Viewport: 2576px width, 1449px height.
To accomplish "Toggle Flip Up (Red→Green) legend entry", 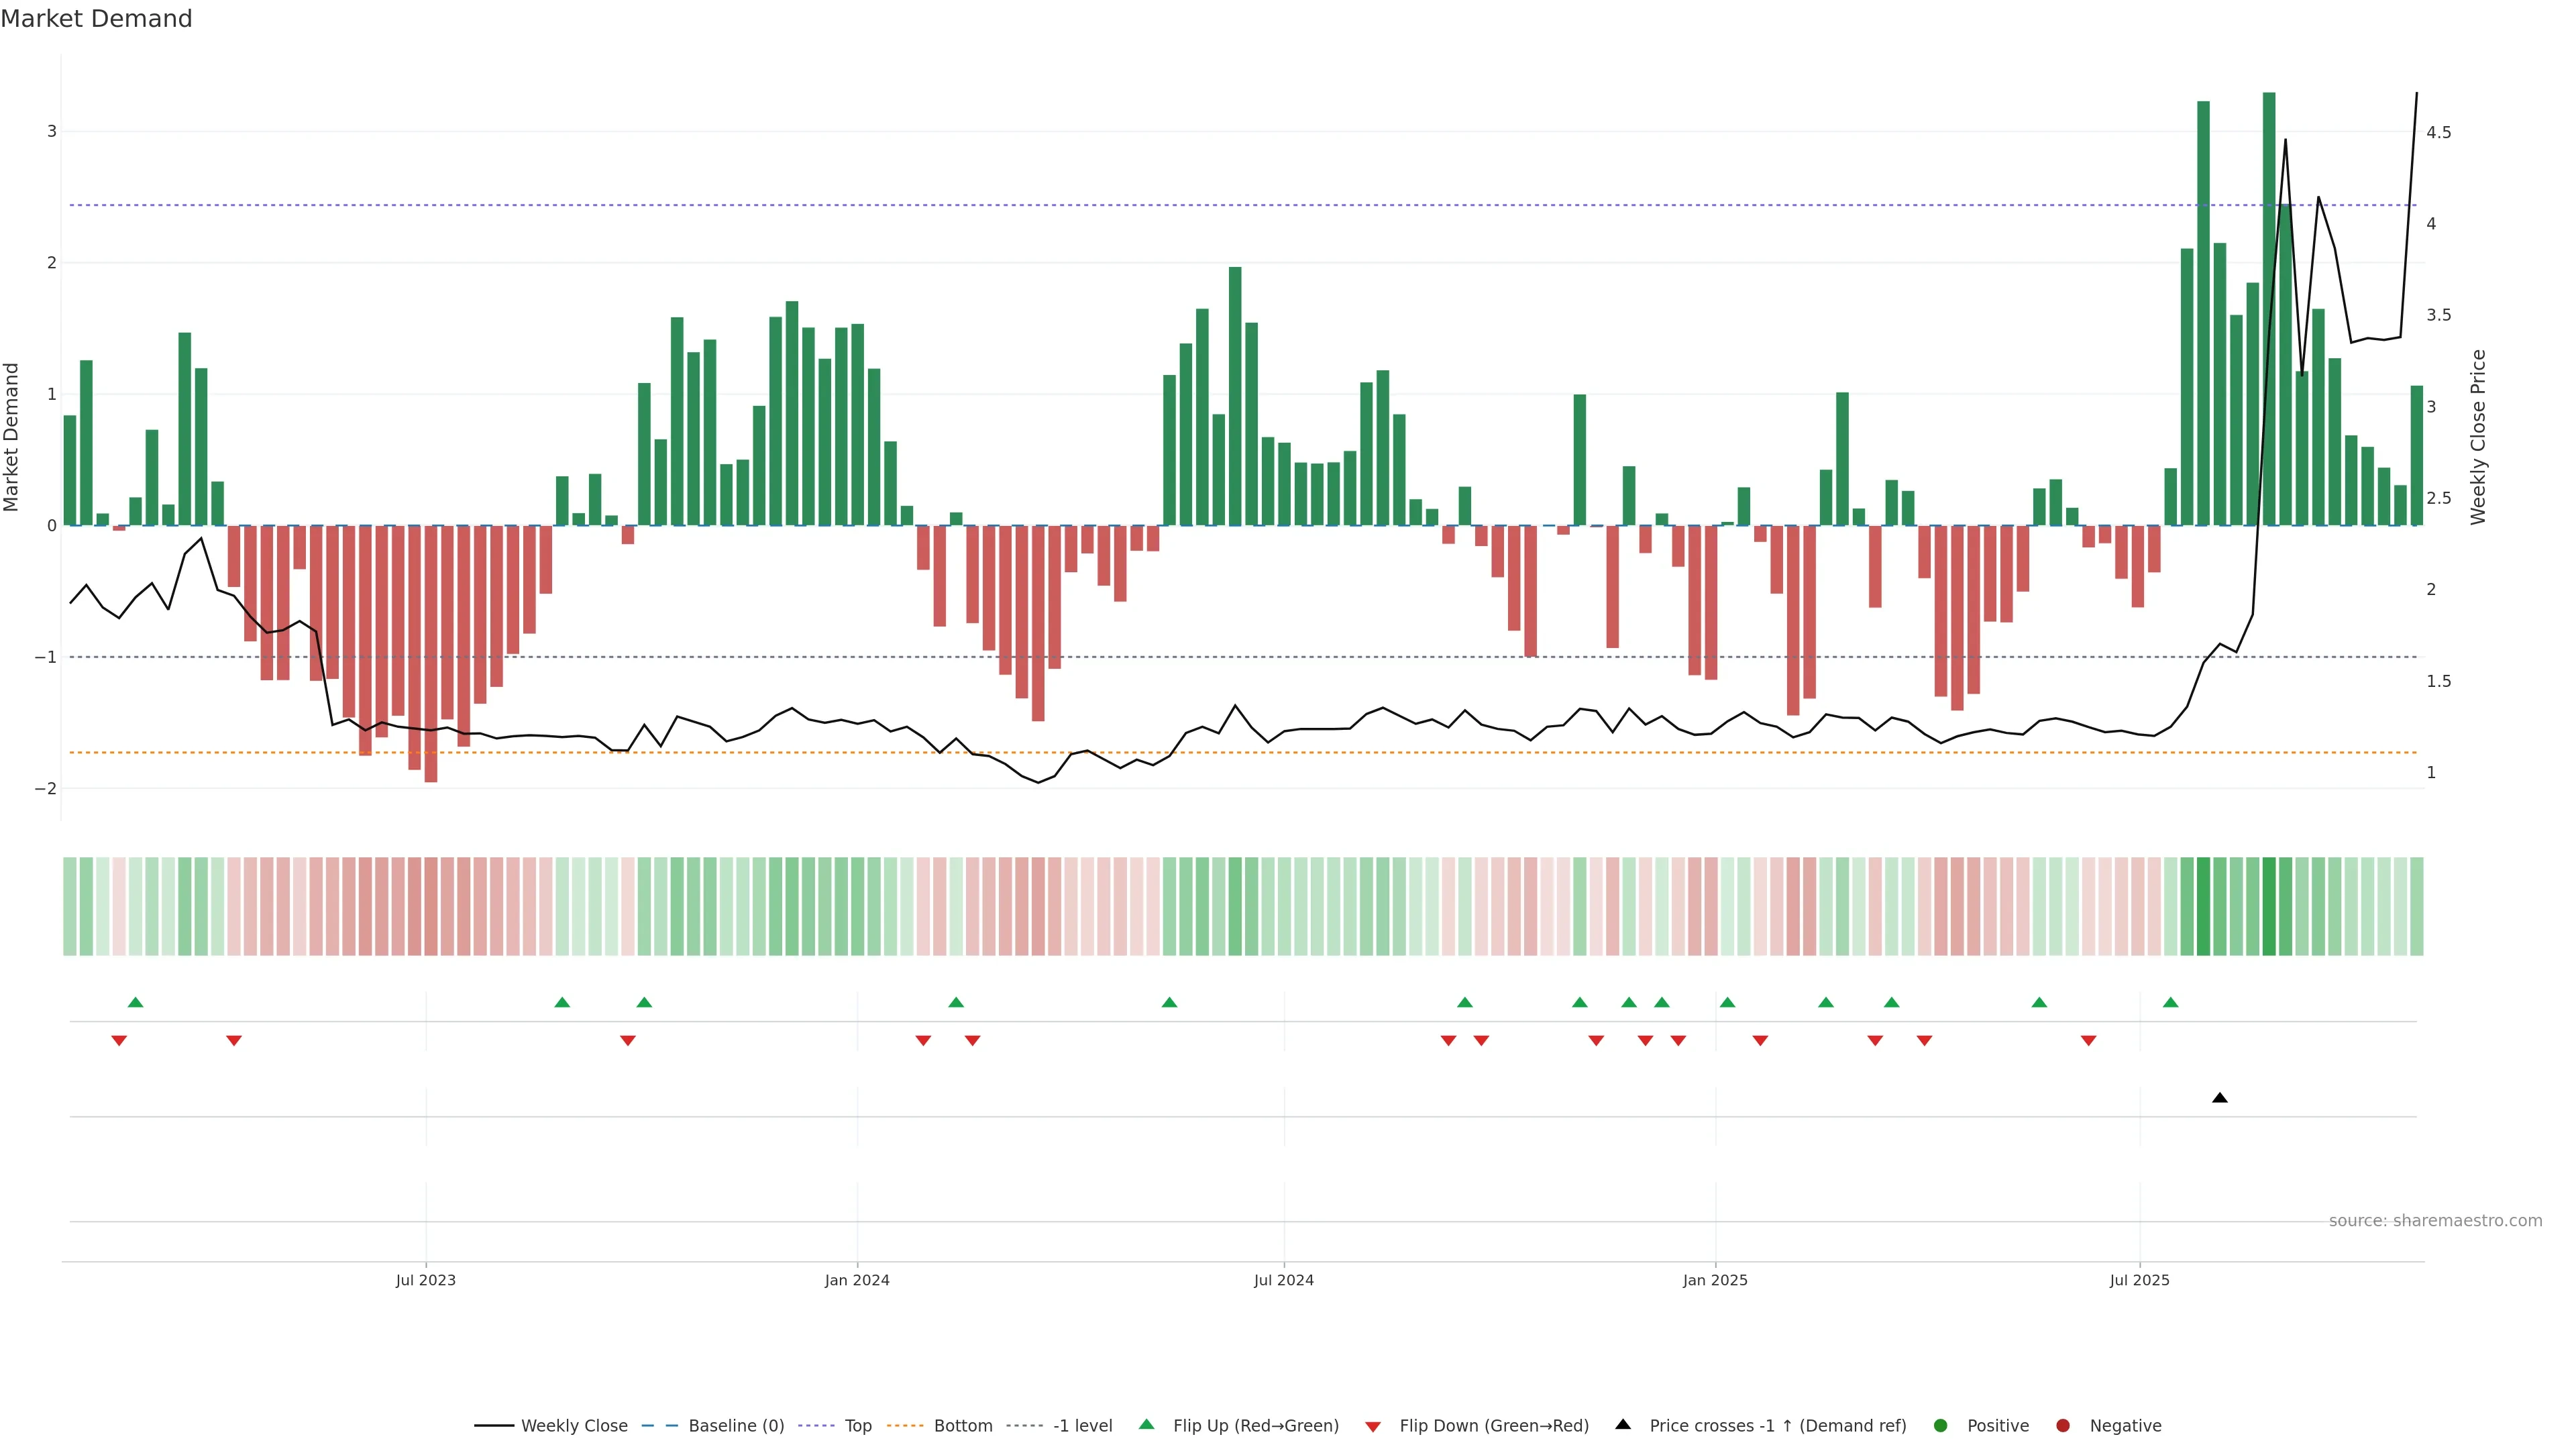I will tap(1255, 1426).
